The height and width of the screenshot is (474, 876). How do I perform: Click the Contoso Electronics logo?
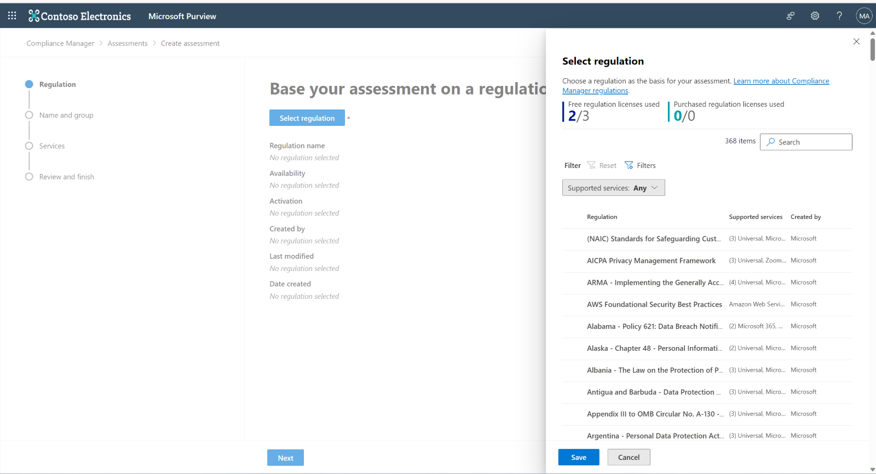pyautogui.click(x=80, y=16)
